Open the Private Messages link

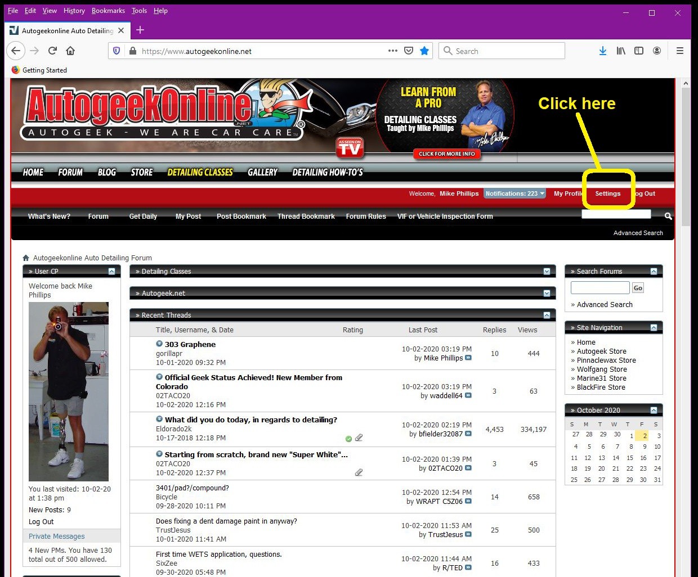tap(57, 537)
